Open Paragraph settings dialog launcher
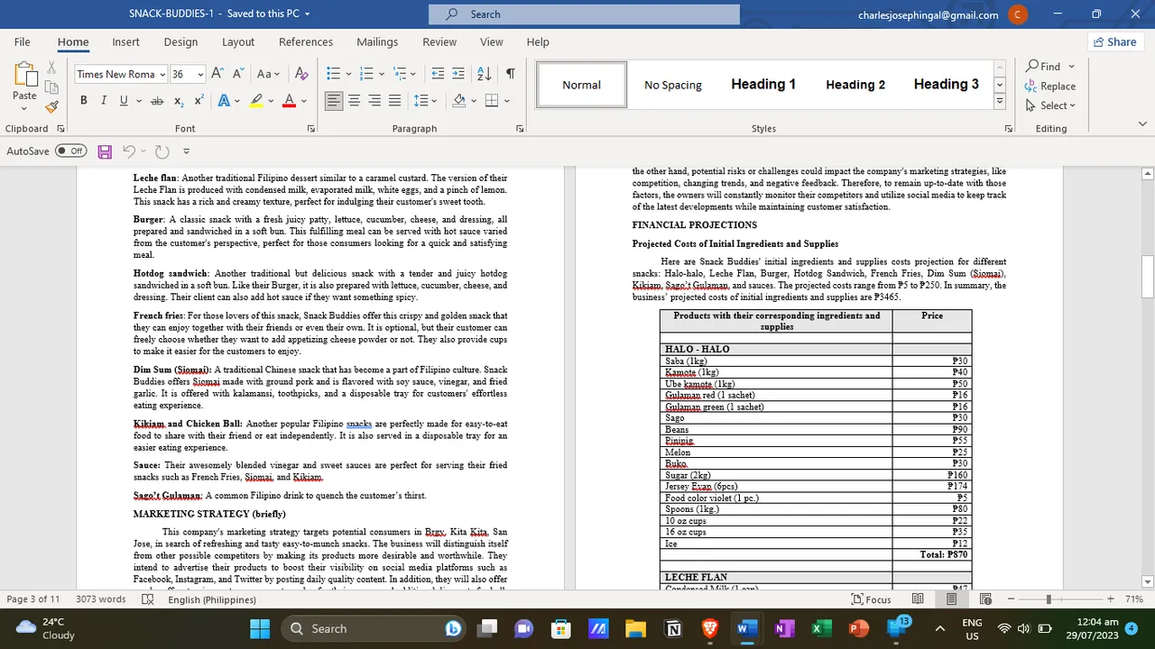 tap(520, 129)
